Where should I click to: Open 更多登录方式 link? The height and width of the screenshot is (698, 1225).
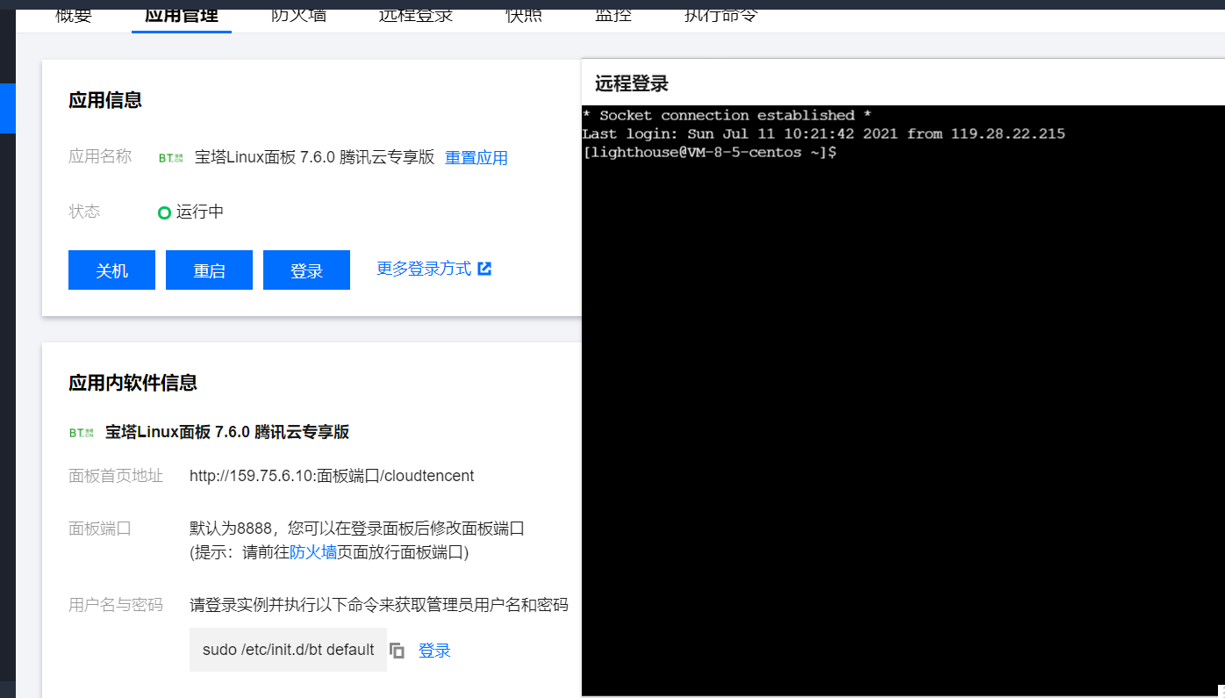coord(434,269)
